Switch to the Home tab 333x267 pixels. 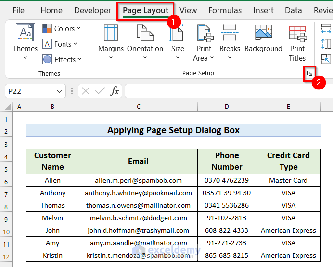(x=51, y=10)
